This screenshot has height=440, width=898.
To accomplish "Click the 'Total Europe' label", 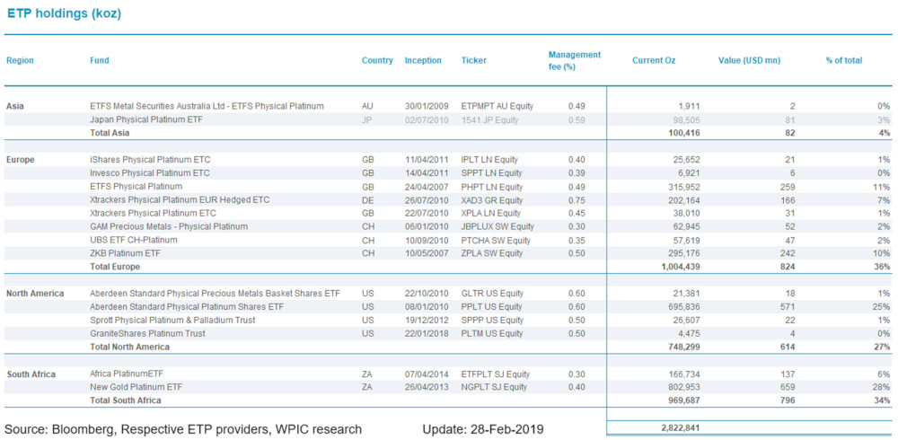I will 115,267.
